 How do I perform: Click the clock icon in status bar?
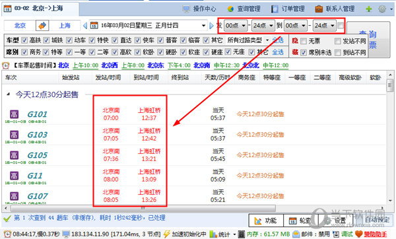tap(7, 234)
